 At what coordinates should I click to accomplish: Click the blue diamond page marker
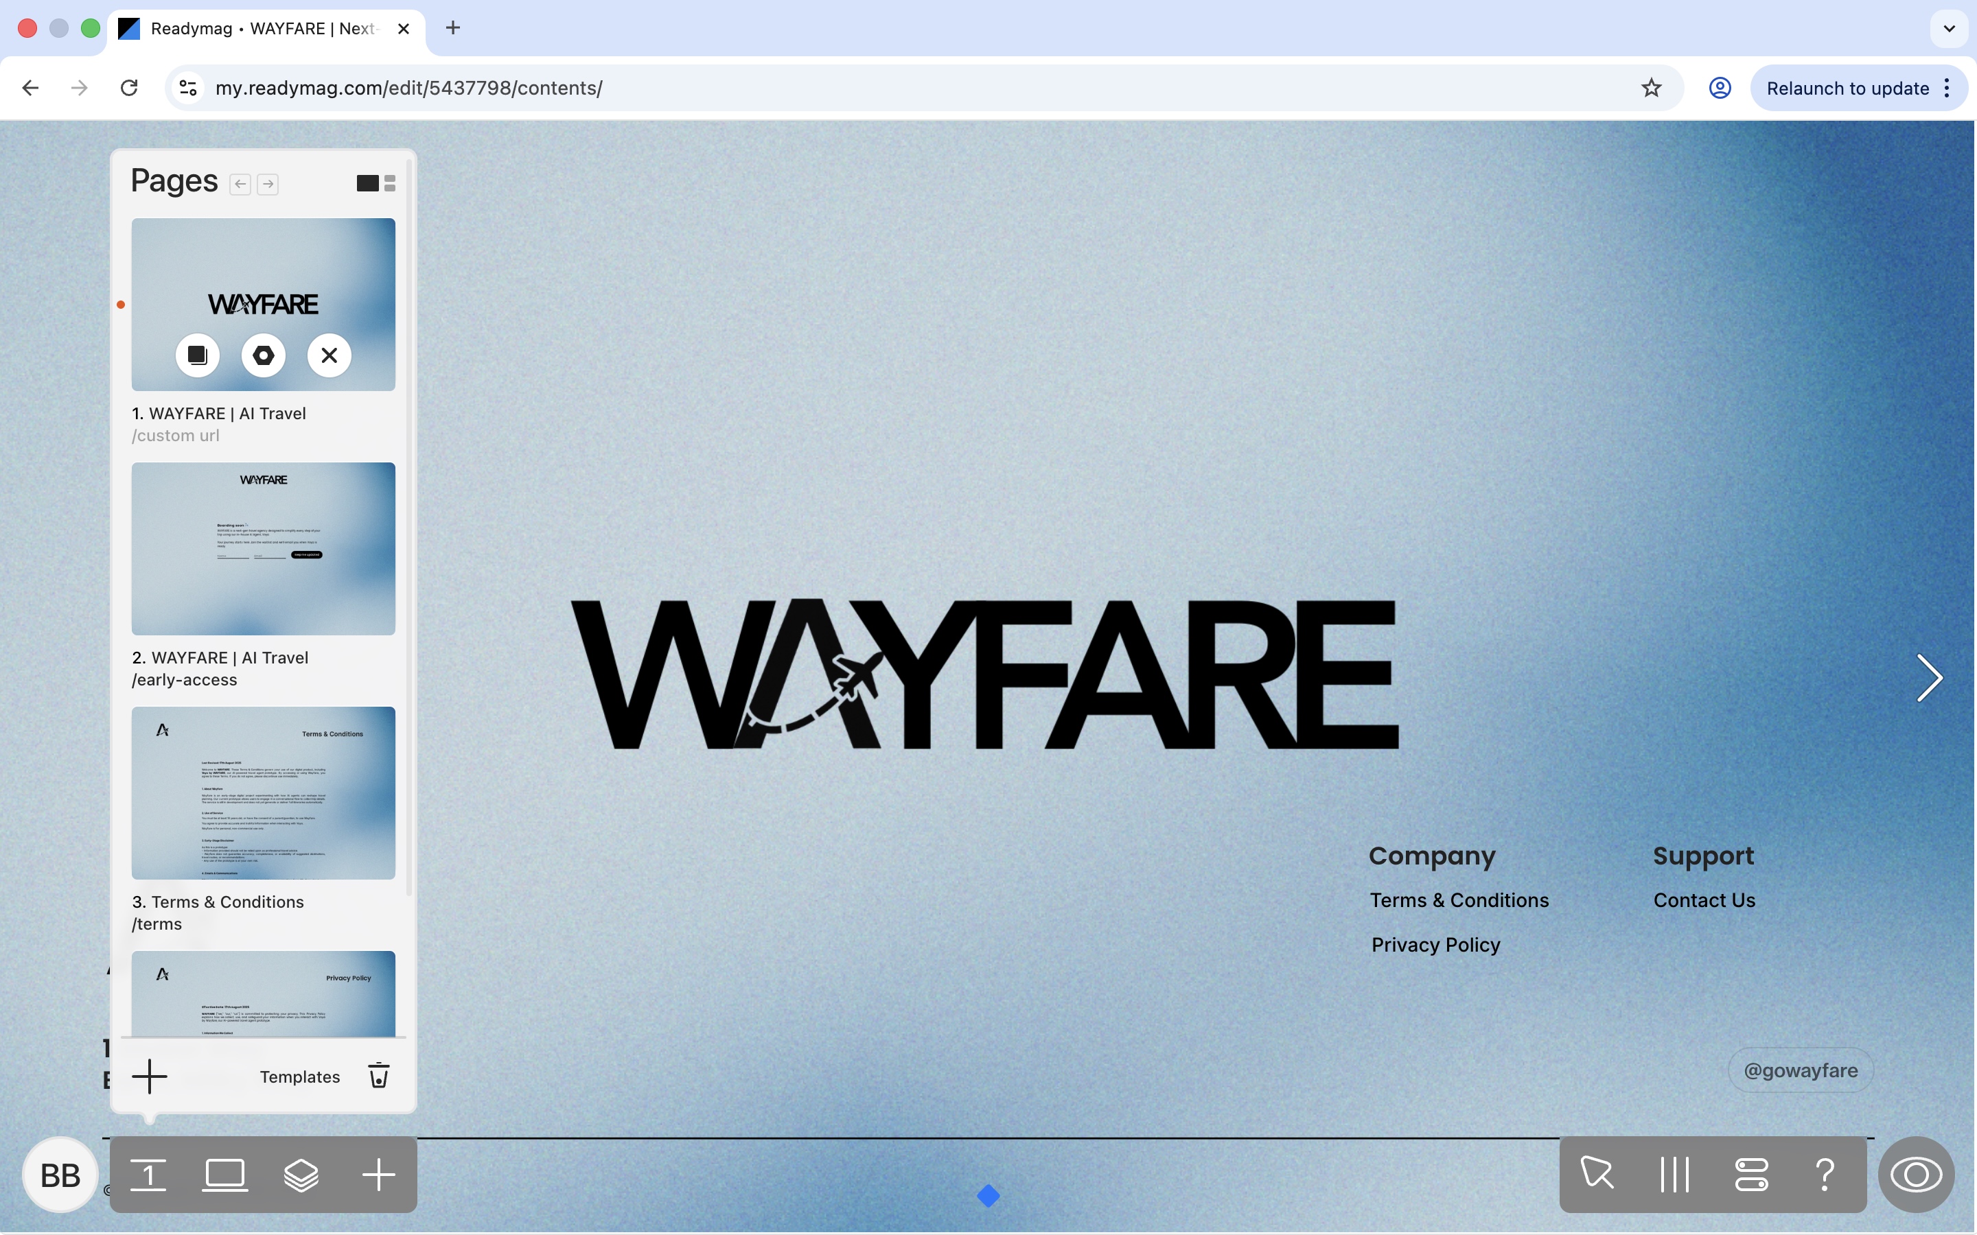(x=988, y=1196)
